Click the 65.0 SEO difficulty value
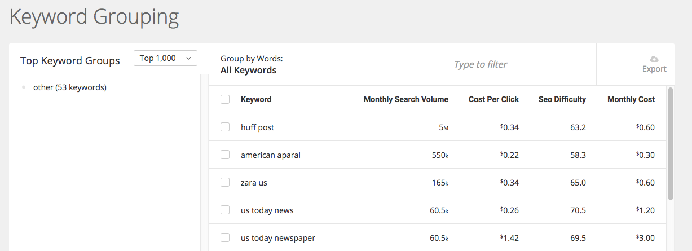Screen dimensions: 692x251 [x=578, y=183]
